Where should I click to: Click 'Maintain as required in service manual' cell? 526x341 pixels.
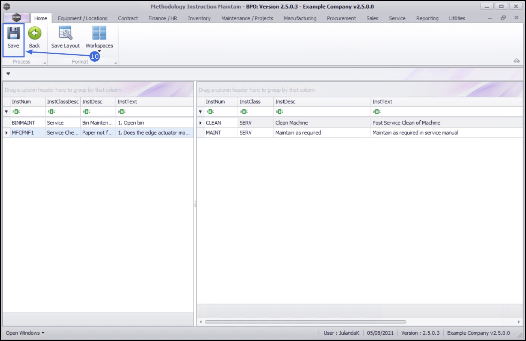(446, 132)
